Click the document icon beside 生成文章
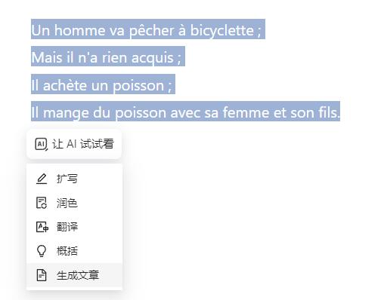Image resolution: width=384 pixels, height=300 pixels. tap(42, 275)
